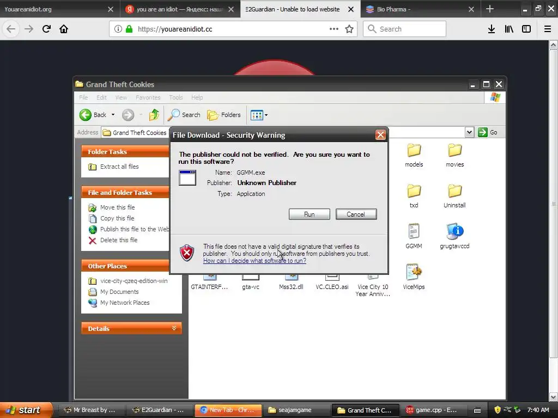Viewport: 558px width, 418px height.
Task: Select the models folder icon
Action: tap(414, 151)
